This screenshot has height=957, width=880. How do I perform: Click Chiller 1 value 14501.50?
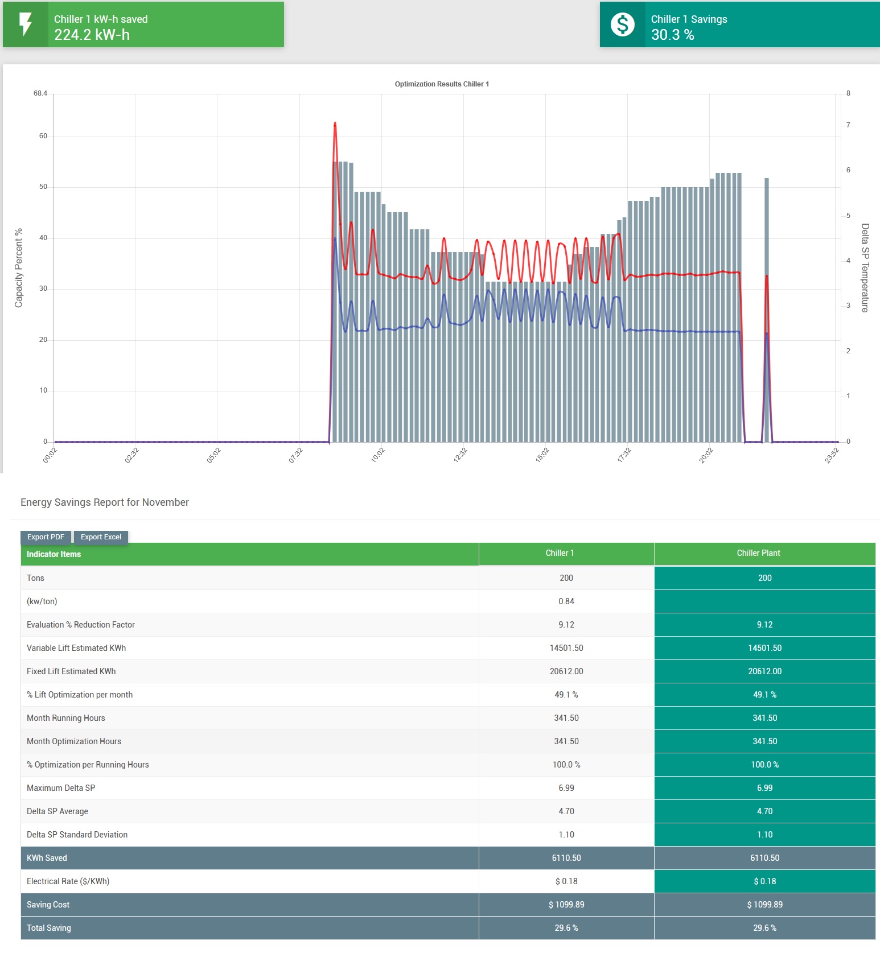click(566, 648)
